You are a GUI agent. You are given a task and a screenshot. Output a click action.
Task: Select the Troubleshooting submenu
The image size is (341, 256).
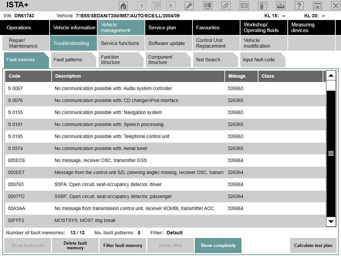[73, 43]
